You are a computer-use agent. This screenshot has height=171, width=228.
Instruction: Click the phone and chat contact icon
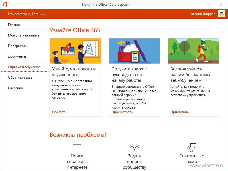tap(192, 148)
